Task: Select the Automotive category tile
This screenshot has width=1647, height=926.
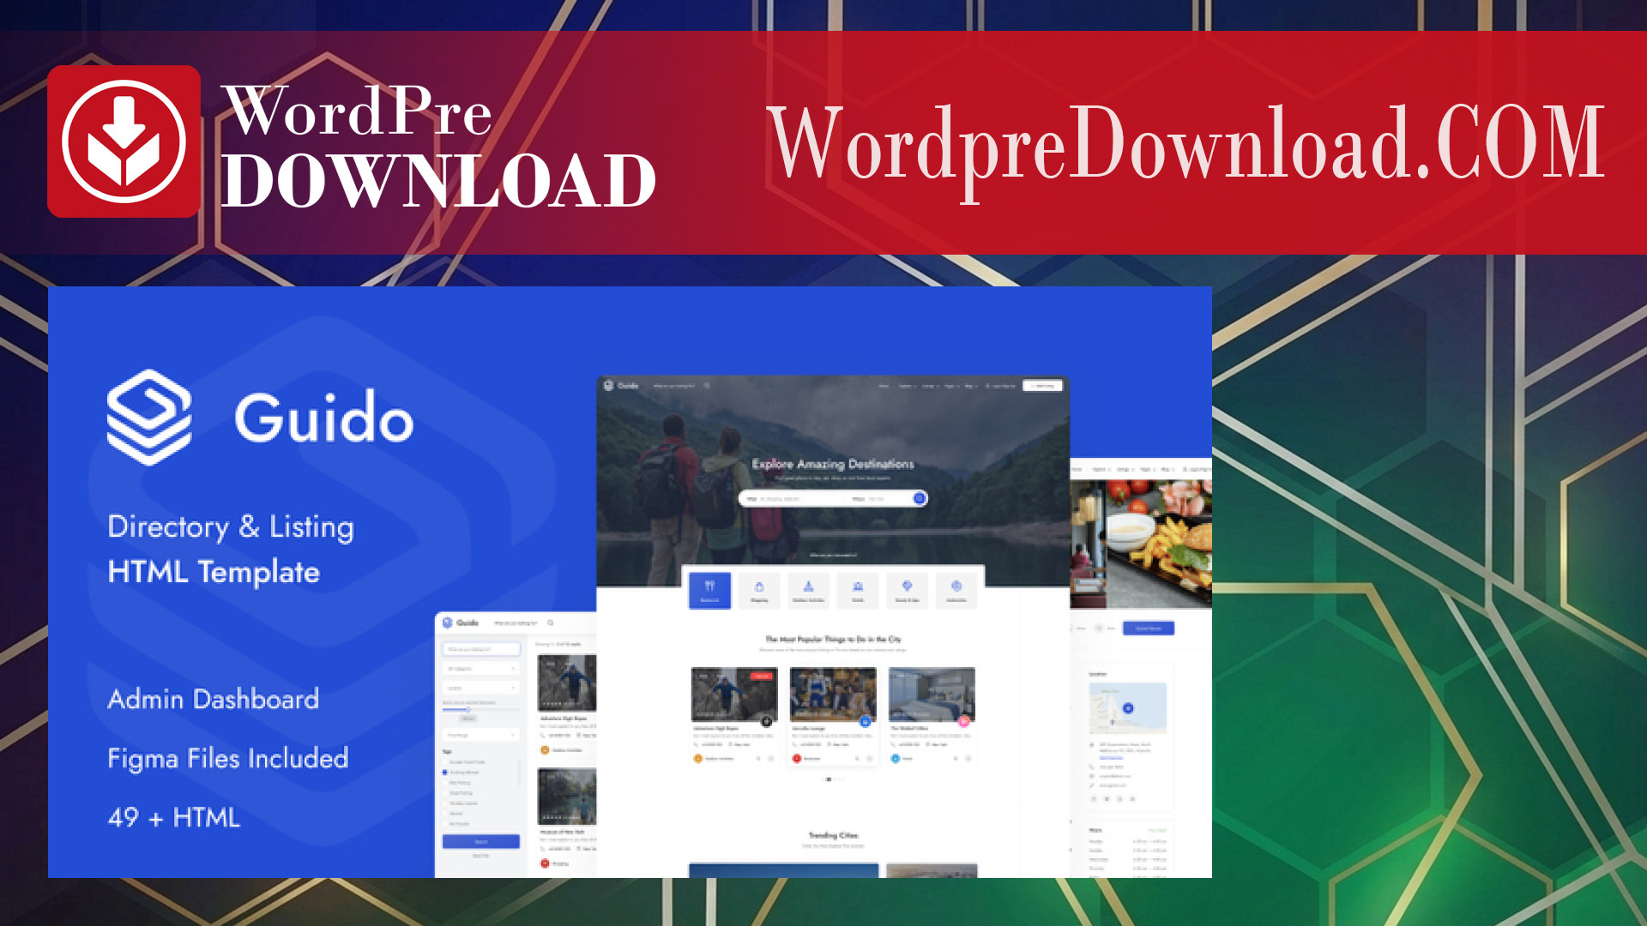Action: click(x=956, y=590)
